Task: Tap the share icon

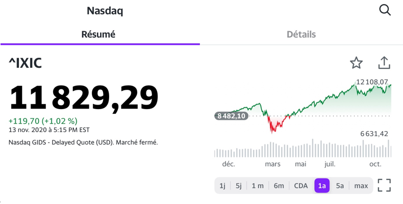Action: (384, 63)
